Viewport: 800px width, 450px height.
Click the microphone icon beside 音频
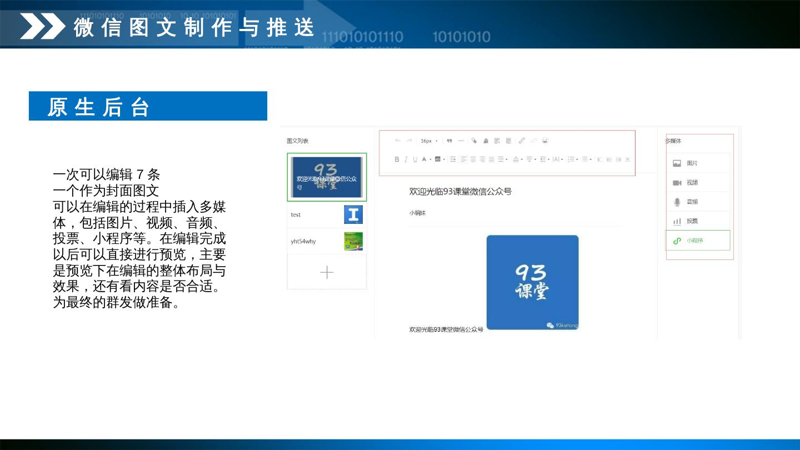pos(677,202)
